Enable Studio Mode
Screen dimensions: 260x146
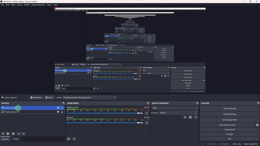230,130
